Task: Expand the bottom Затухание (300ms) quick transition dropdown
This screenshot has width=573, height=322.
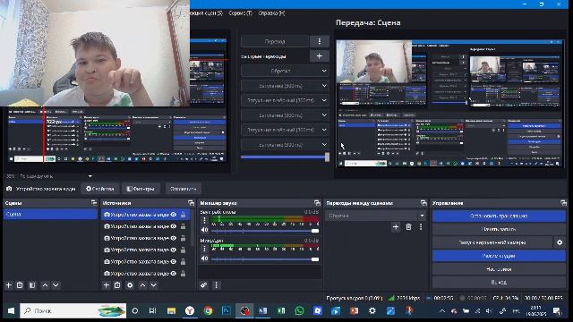Action: (x=285, y=145)
